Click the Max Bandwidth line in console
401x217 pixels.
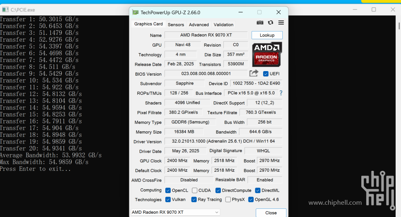pos(44,162)
